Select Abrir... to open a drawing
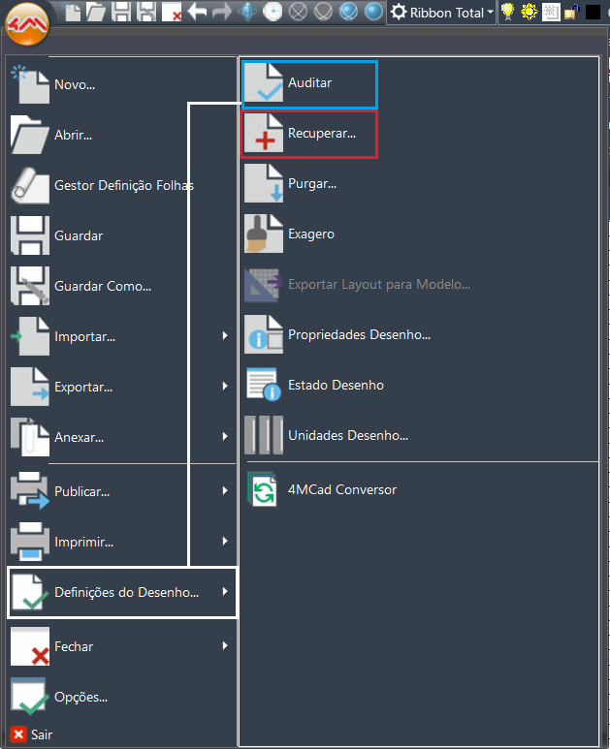The height and width of the screenshot is (749, 610). coord(122,136)
